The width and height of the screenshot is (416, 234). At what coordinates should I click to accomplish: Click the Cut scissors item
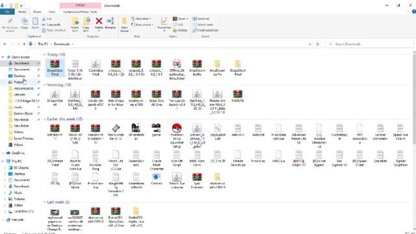47,19
